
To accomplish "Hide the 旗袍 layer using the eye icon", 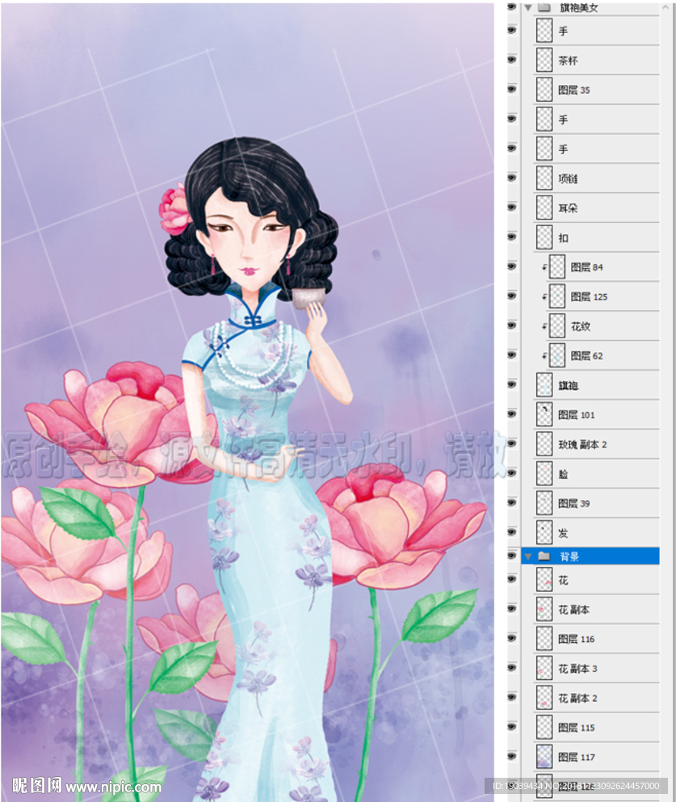I will pos(512,384).
